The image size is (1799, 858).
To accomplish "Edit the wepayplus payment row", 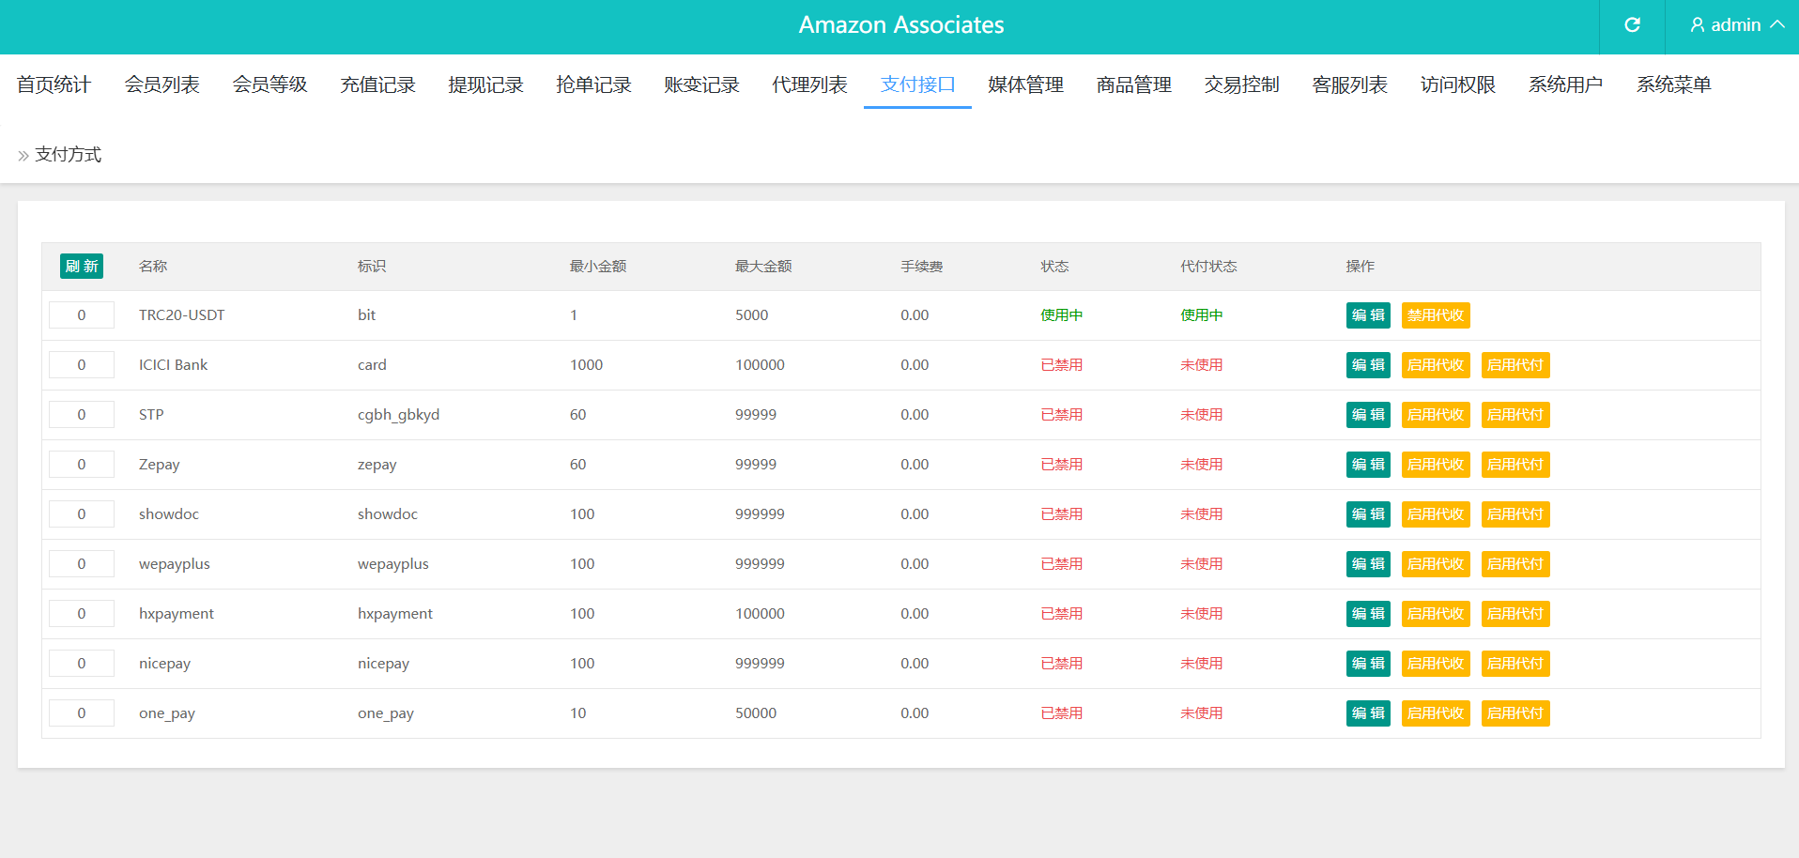I will [1367, 564].
